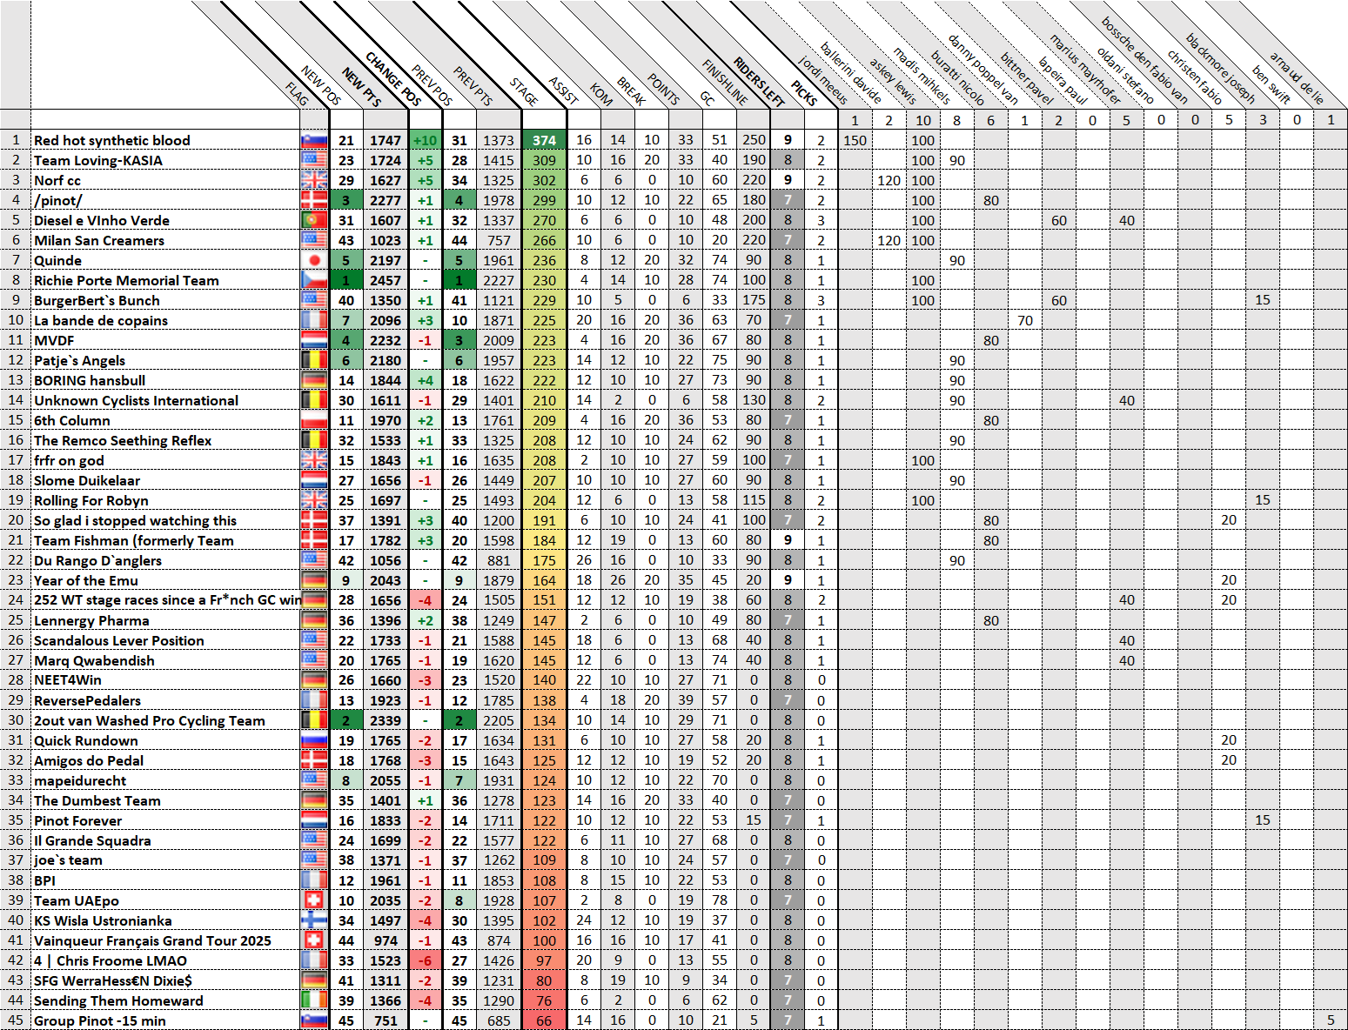Click the Danish flag beside /pinot/
Image resolution: width=1348 pixels, height=1030 pixels.
314,200
